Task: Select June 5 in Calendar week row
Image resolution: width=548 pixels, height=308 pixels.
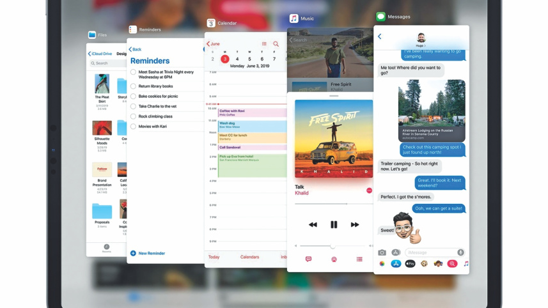Action: pos(249,59)
